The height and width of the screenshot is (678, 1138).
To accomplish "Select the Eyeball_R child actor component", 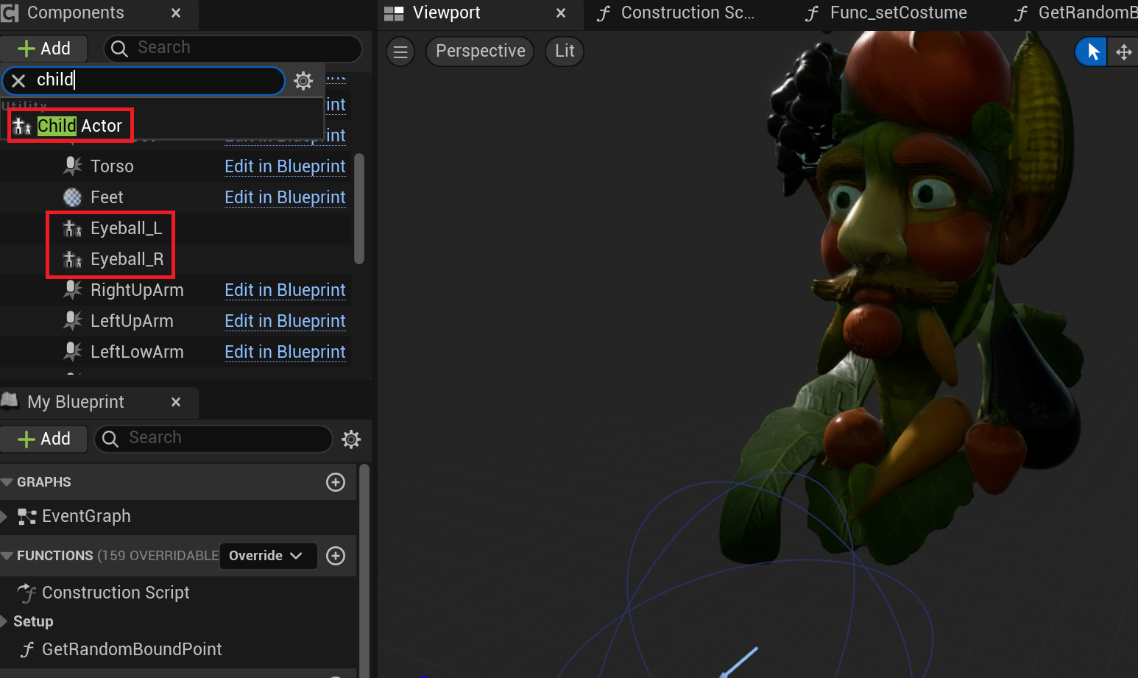I will [x=175, y=259].
